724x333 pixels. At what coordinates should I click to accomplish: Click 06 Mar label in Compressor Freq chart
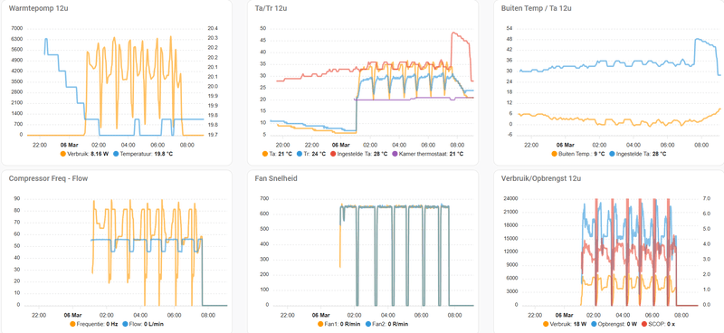coord(72,315)
